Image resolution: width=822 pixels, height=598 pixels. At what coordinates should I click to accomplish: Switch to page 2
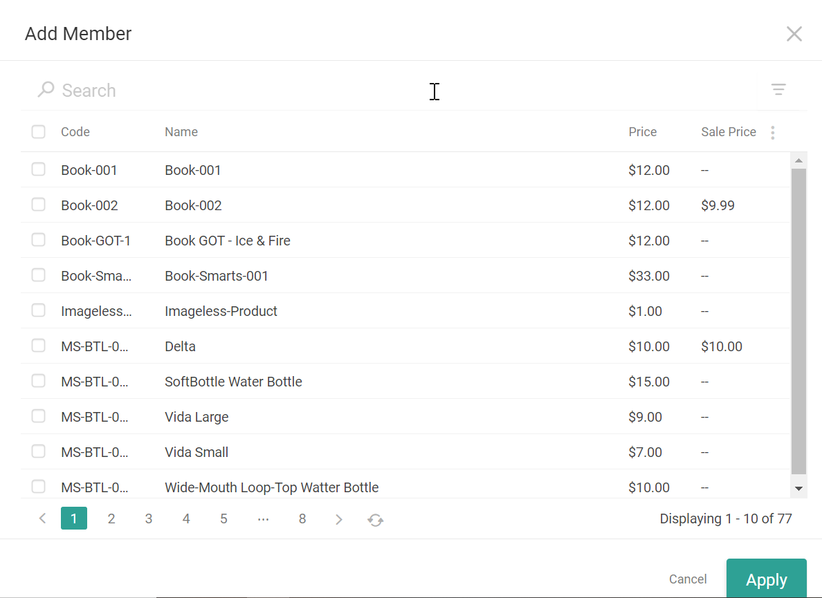pyautogui.click(x=111, y=518)
